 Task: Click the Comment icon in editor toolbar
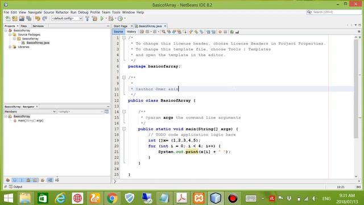point(231,32)
